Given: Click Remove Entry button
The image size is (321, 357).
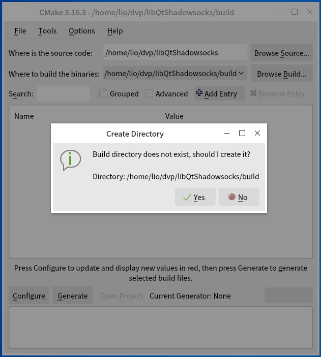Looking at the screenshot, I should (277, 93).
